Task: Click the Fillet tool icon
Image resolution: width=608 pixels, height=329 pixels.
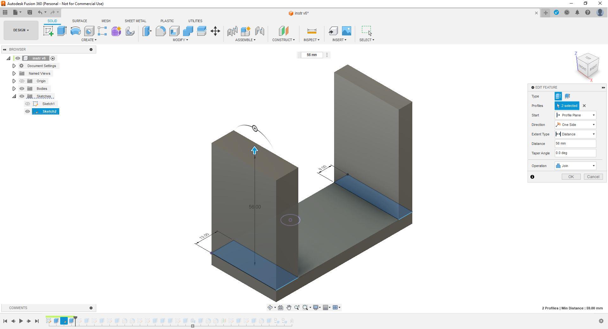Action: 161,31
